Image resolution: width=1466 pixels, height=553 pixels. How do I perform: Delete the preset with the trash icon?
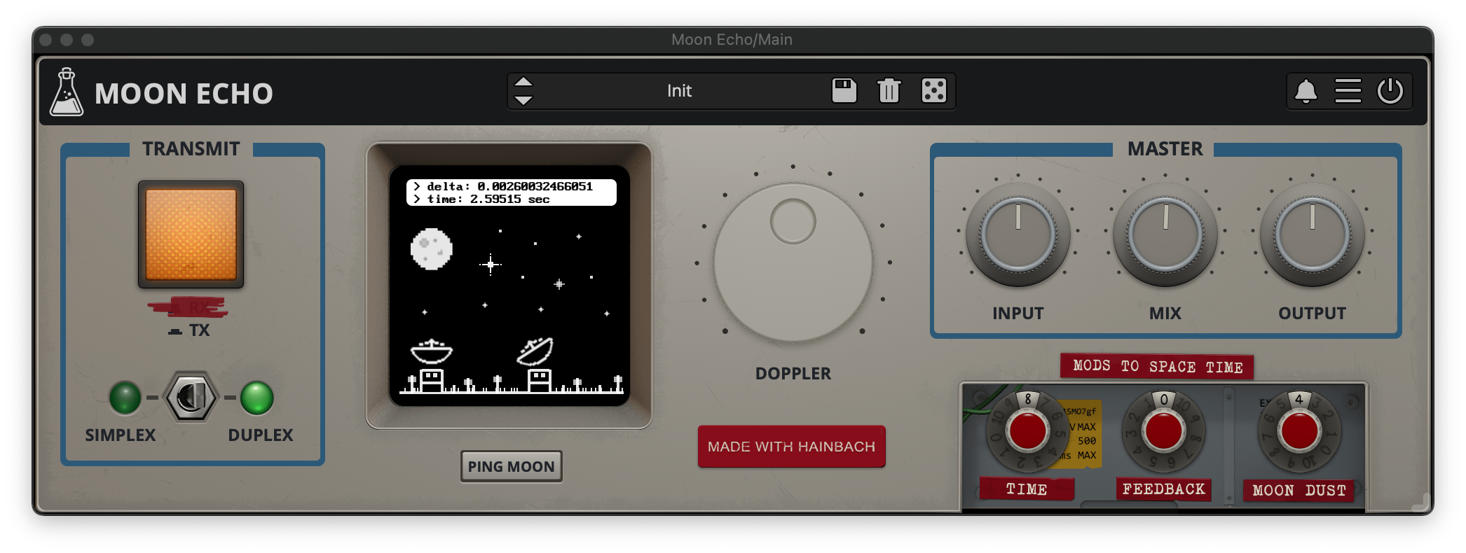tap(889, 90)
